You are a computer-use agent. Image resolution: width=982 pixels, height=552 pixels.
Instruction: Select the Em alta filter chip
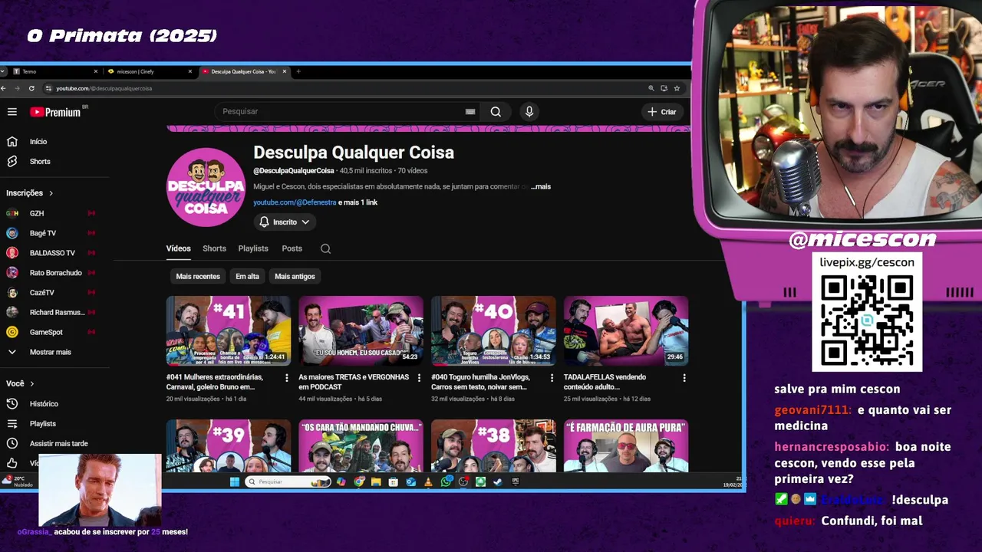(247, 277)
